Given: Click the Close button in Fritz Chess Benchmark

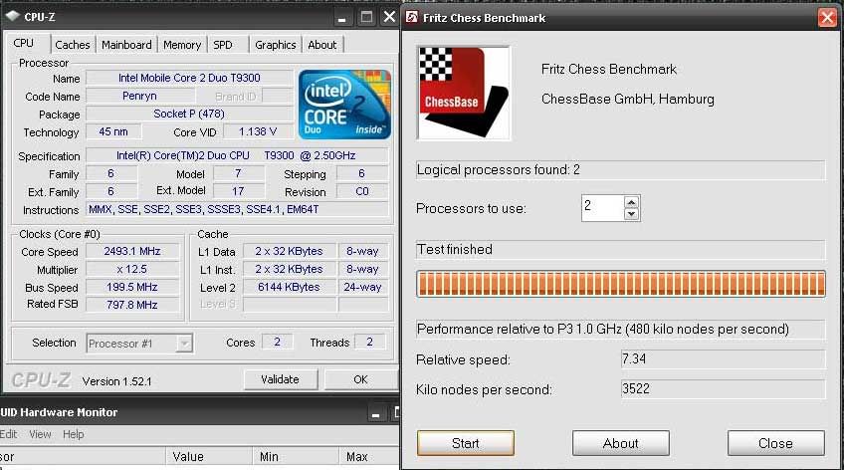Looking at the screenshot, I should click(x=775, y=443).
